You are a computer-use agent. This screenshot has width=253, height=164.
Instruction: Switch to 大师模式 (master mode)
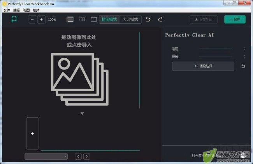130,19
